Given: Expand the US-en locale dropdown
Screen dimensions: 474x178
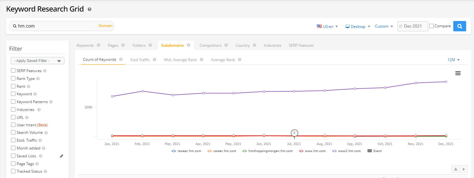Looking at the screenshot, I should coord(327,27).
